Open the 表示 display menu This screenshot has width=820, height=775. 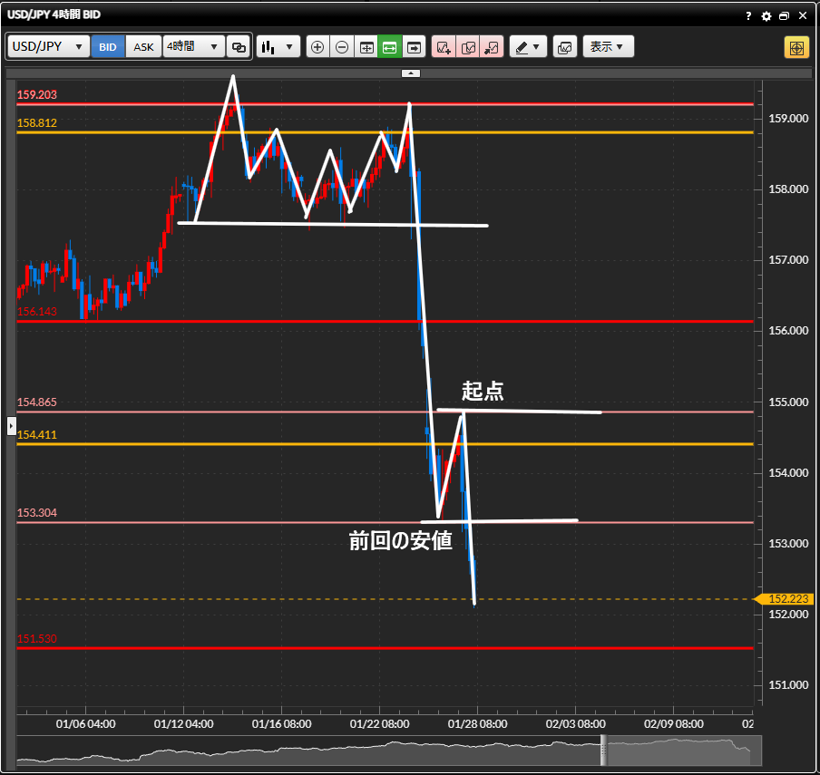pyautogui.click(x=608, y=46)
